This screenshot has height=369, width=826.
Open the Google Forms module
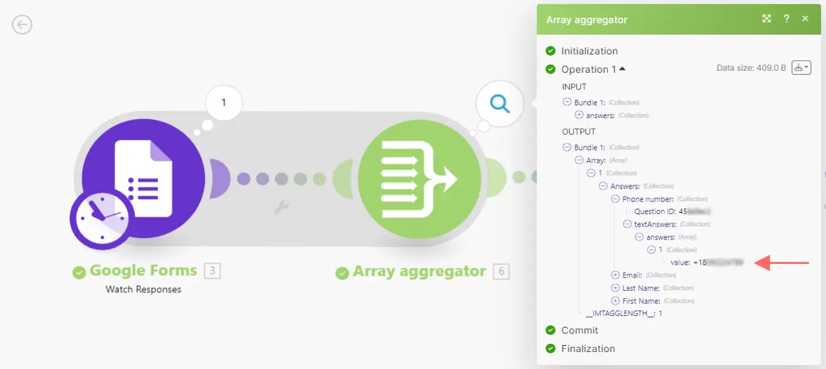pyautogui.click(x=143, y=179)
